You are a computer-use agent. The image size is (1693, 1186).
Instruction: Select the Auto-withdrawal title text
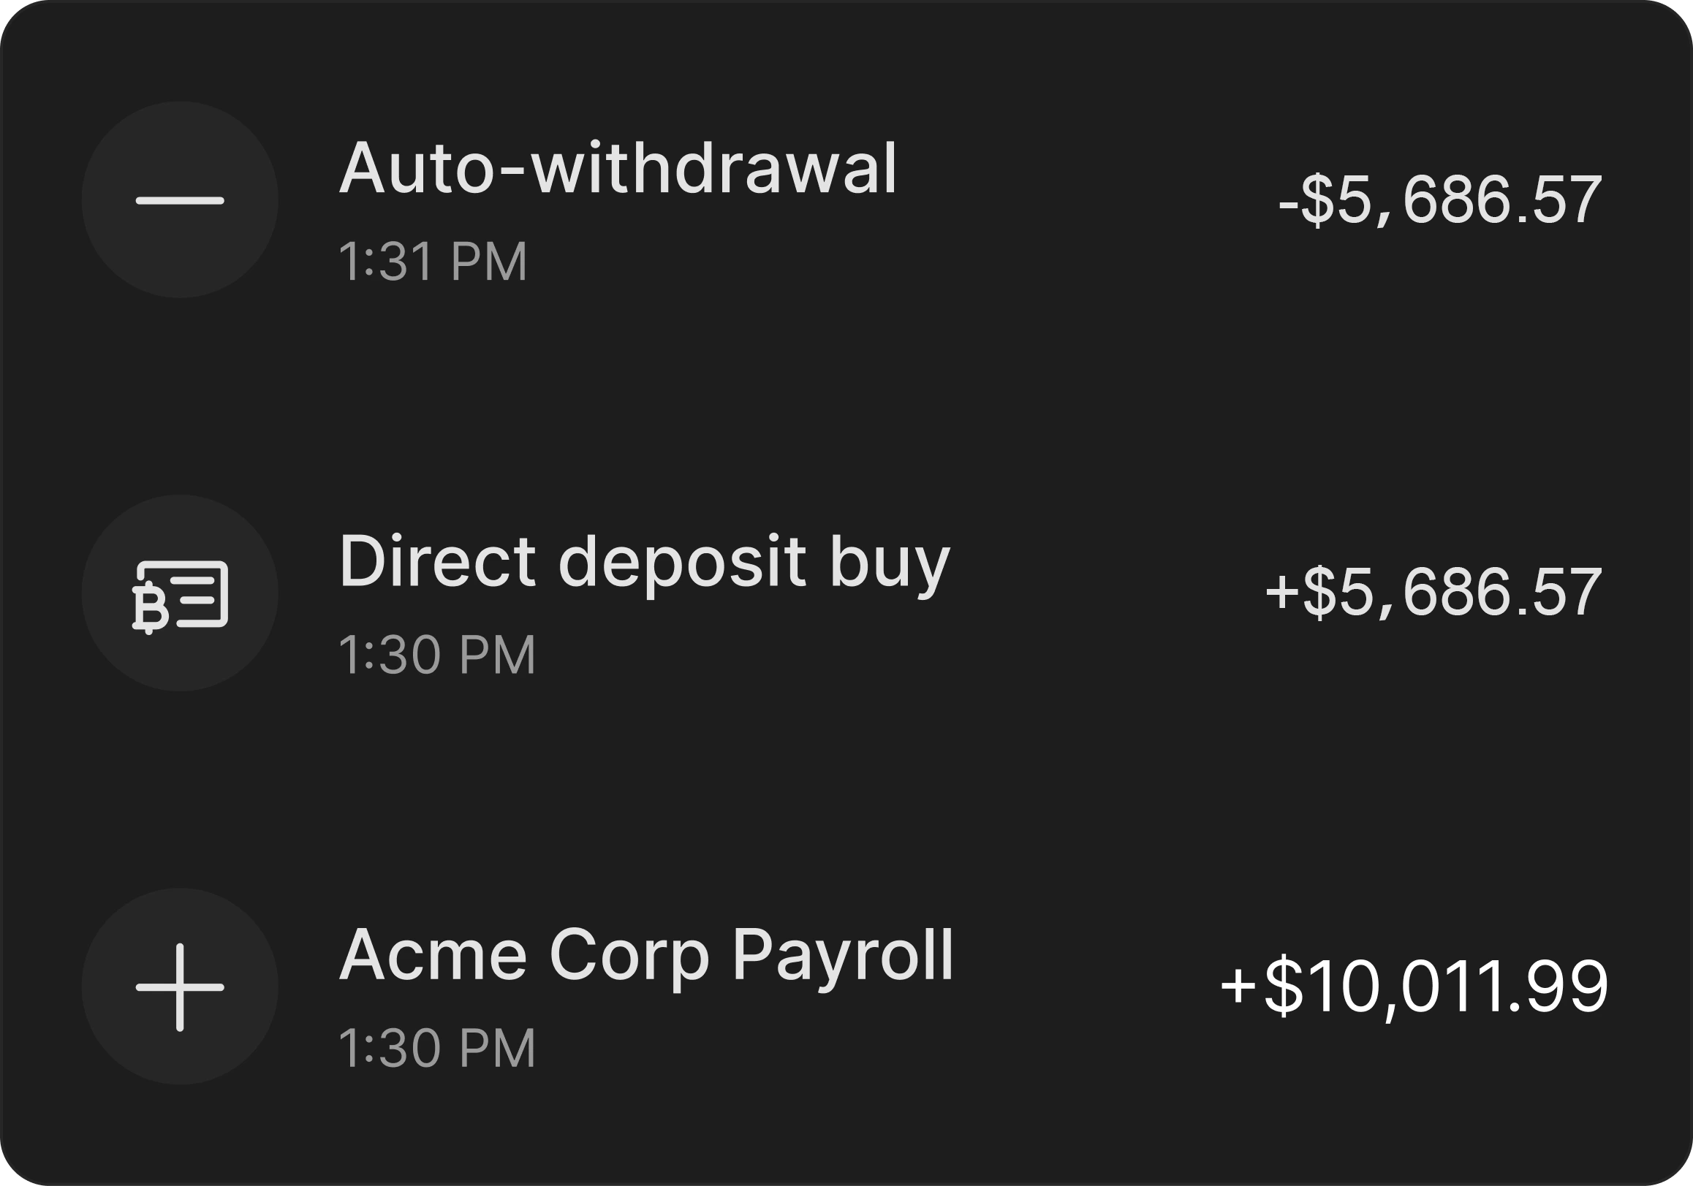point(619,168)
